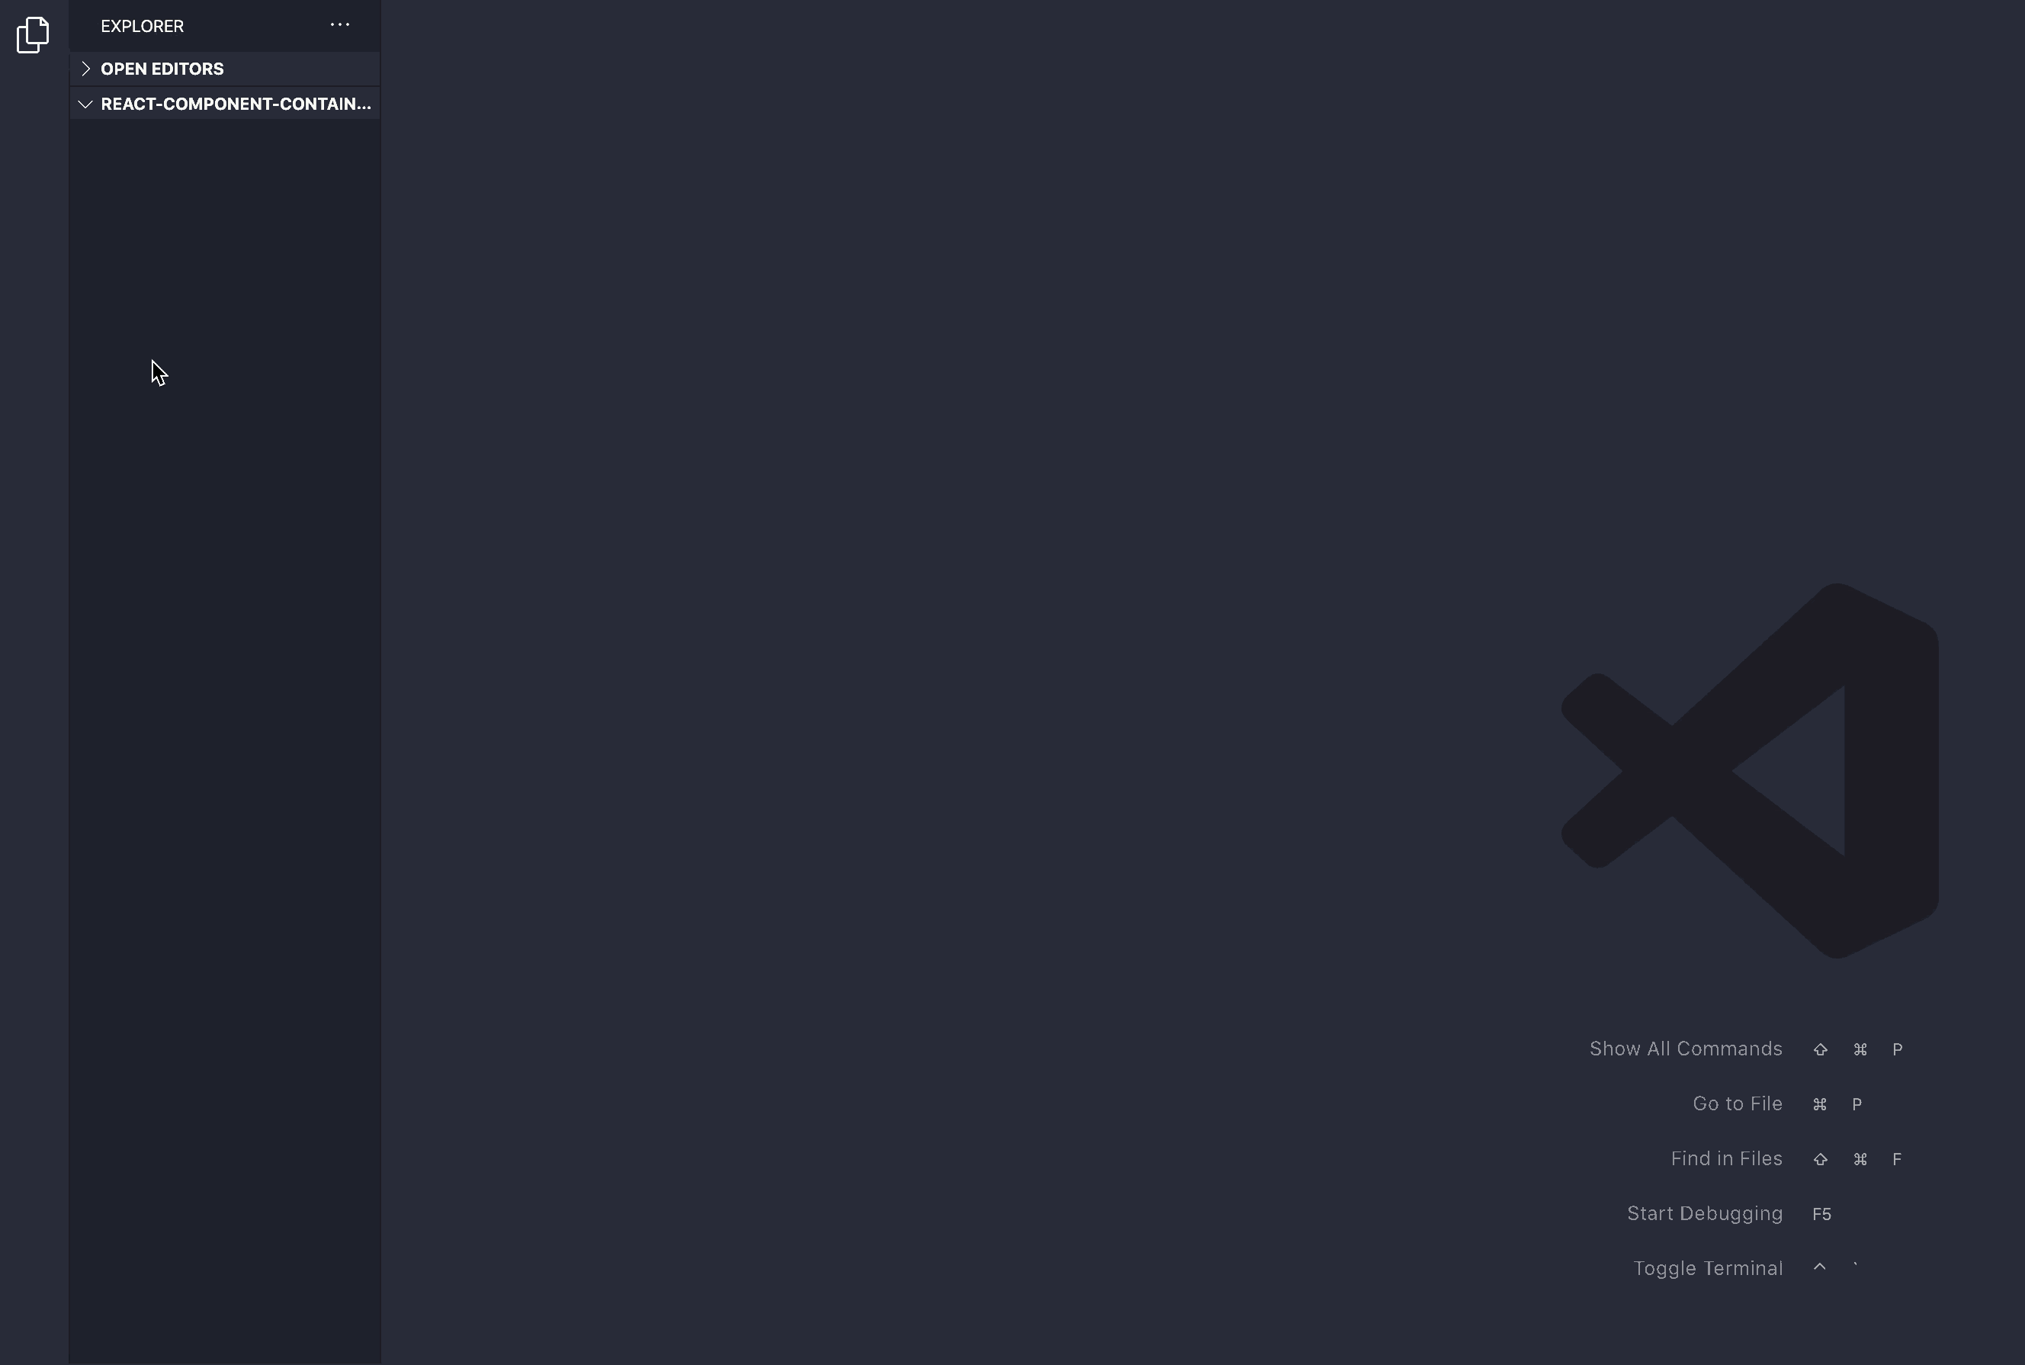Click control caret icon beside Toggle Terminal
This screenshot has width=2025, height=1365.
click(1820, 1267)
